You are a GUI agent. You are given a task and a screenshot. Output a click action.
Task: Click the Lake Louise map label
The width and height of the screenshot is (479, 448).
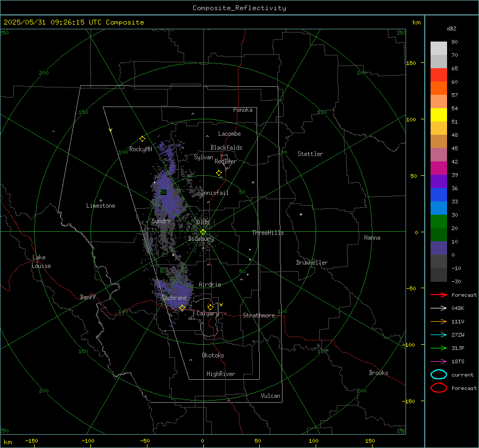click(x=41, y=262)
